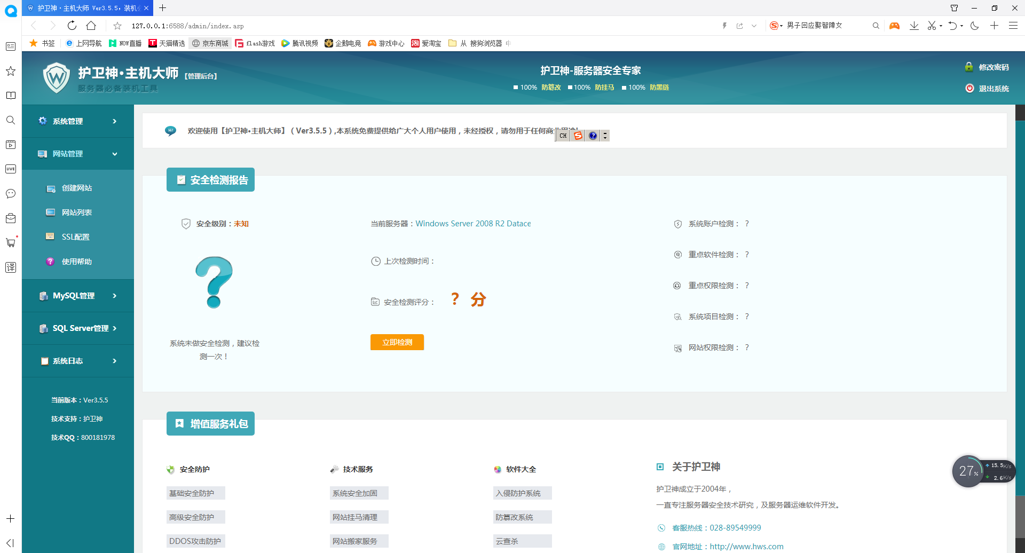
Task: Open the http://www.hws.com link
Action: pyautogui.click(x=746, y=546)
